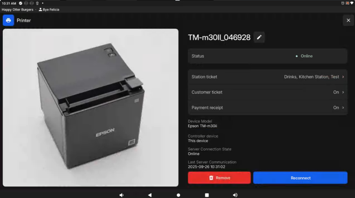355x198 pixels.
Task: Tap the Android back navigation triangle
Action: click(x=150, y=195)
